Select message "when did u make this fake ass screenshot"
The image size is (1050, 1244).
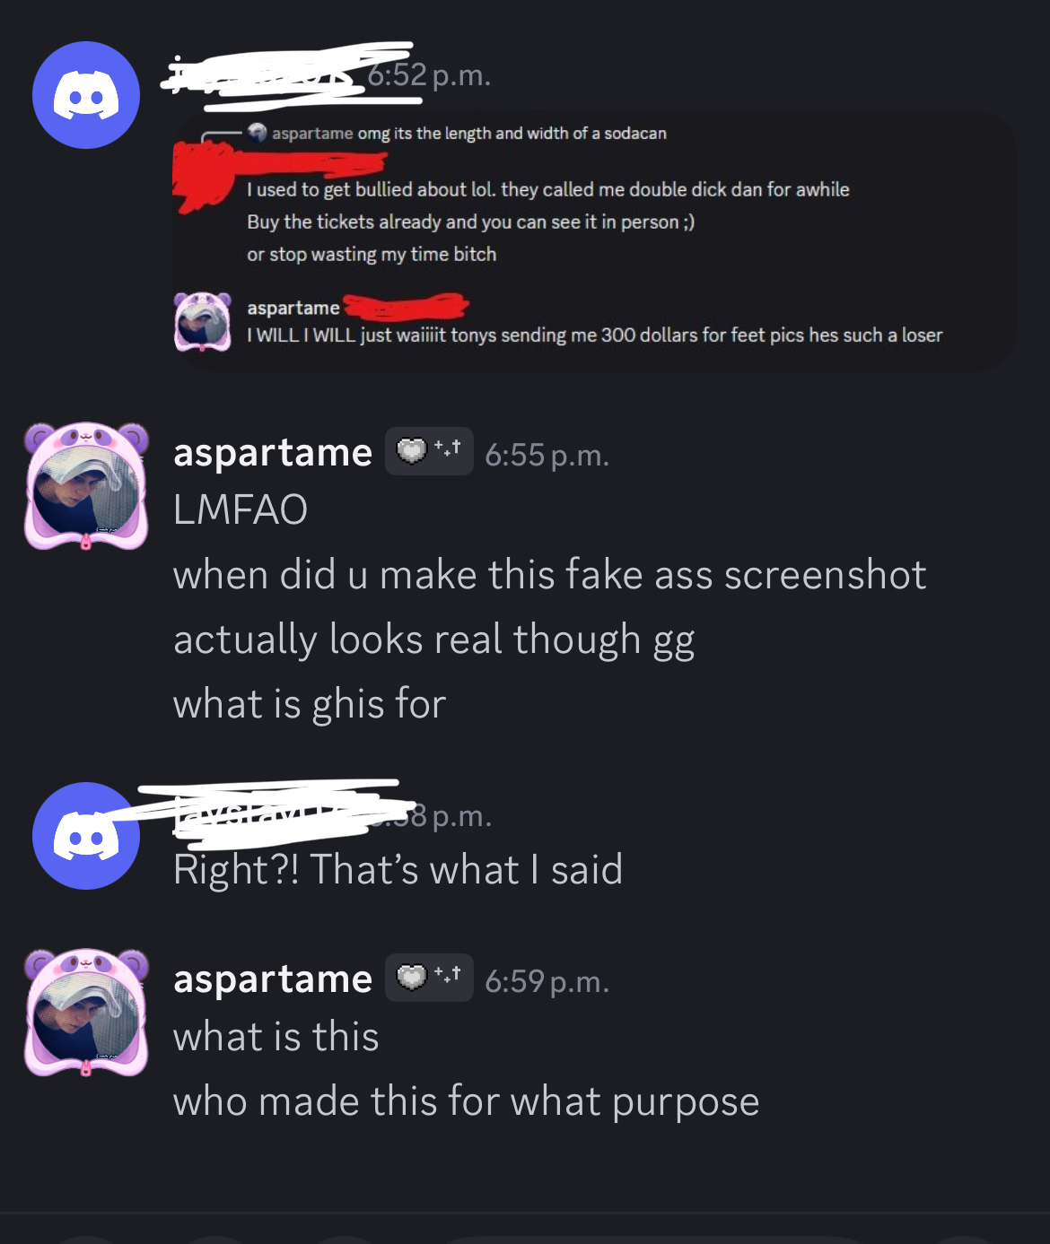coord(549,575)
